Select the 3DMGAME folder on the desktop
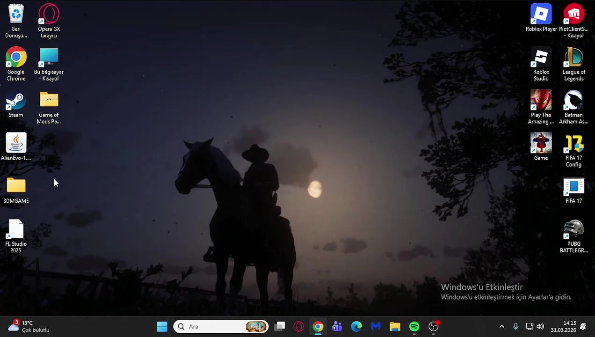This screenshot has height=337, width=595. coord(16,190)
